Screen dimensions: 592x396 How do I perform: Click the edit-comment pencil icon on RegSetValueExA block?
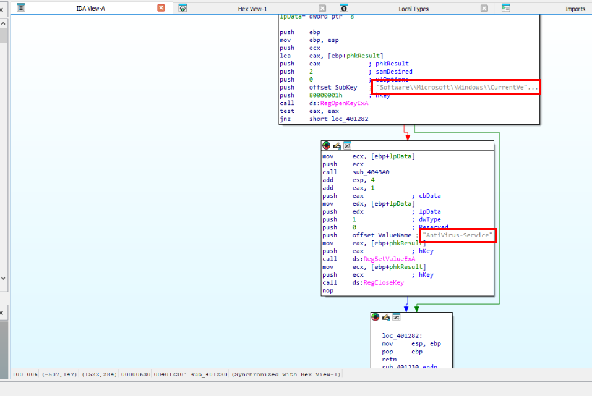(337, 146)
